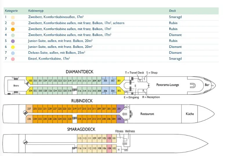This screenshot has width=226, height=156.
Task: Click the S shop room marker
Action: 144,79
